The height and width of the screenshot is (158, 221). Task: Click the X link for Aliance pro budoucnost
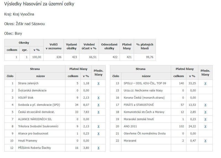(98, 133)
